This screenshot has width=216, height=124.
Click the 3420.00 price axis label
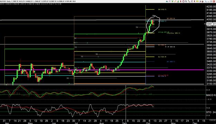(x=211, y=64)
